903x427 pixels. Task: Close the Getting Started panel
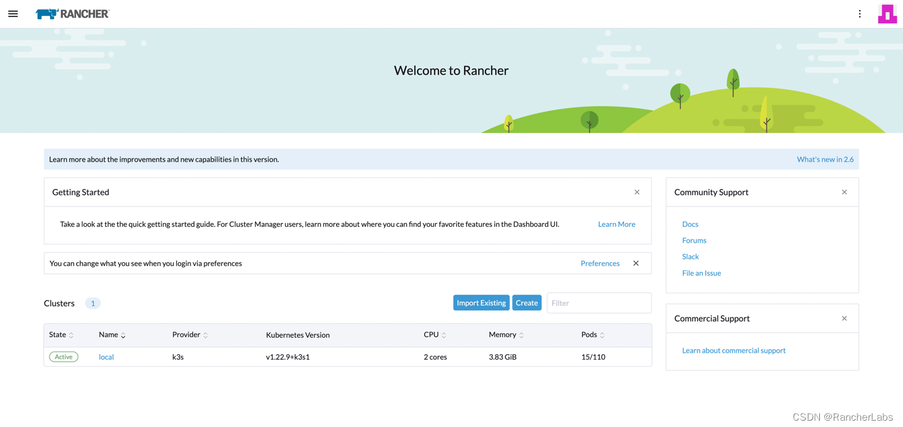pyautogui.click(x=637, y=192)
